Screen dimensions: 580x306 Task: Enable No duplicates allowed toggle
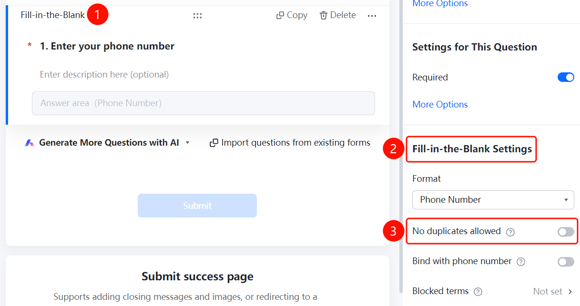tap(566, 232)
